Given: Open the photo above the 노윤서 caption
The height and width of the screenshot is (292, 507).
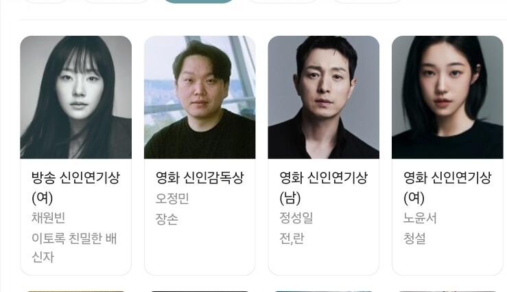Looking at the screenshot, I should pyautogui.click(x=447, y=97).
